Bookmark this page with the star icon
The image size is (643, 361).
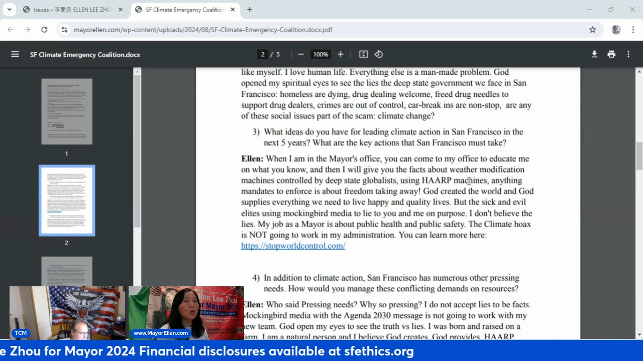pos(593,30)
